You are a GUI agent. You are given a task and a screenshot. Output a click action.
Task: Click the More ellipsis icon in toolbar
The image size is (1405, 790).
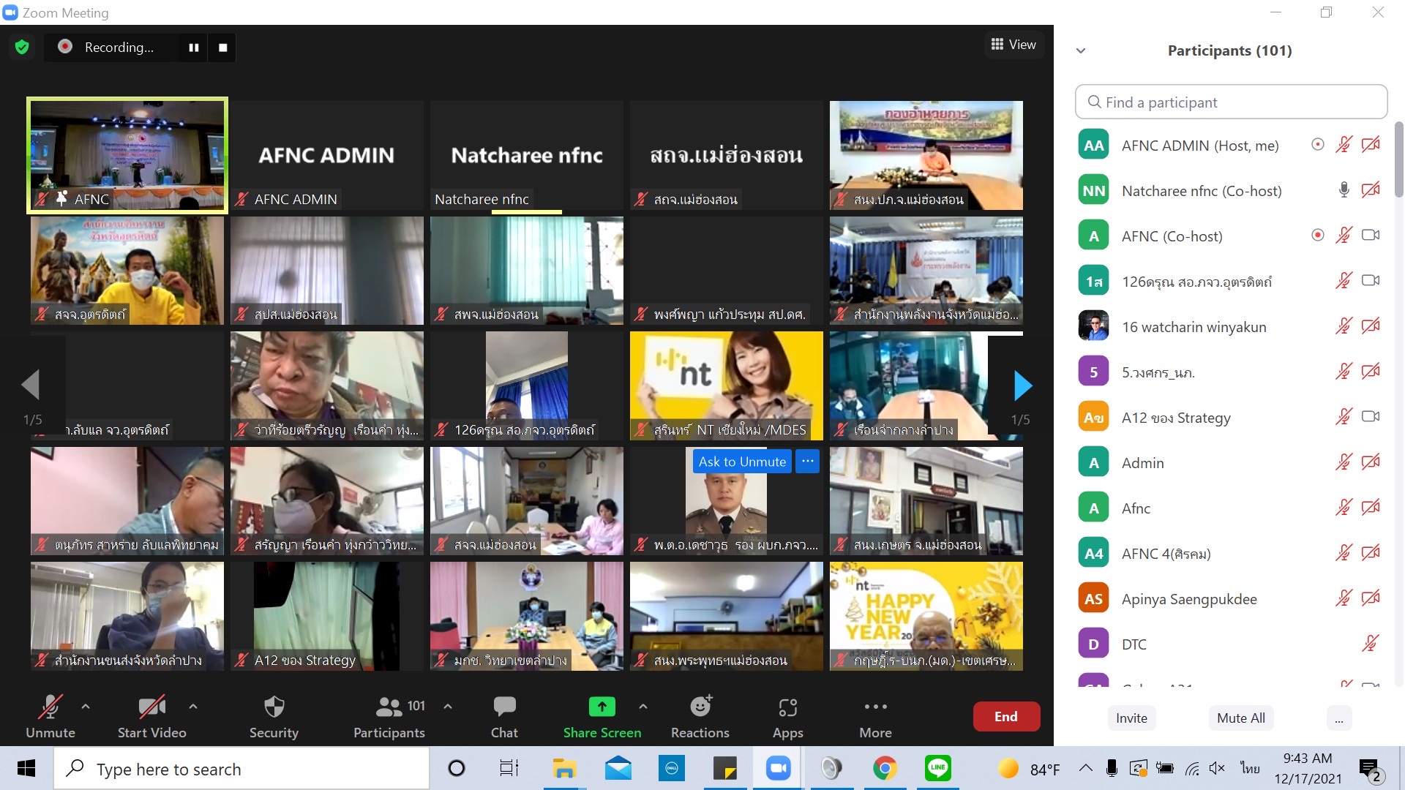tap(875, 707)
